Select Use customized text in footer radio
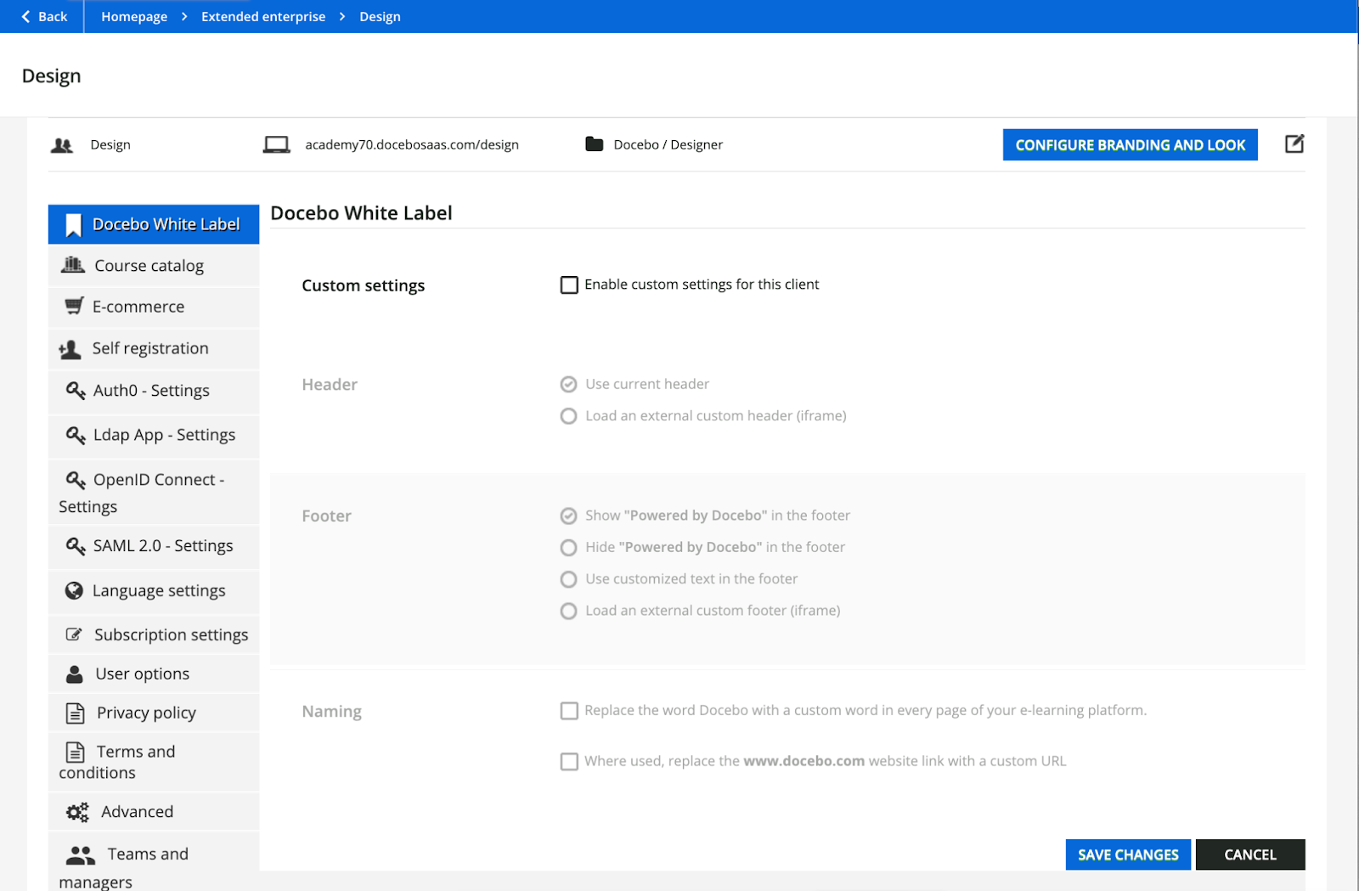 [x=569, y=579]
